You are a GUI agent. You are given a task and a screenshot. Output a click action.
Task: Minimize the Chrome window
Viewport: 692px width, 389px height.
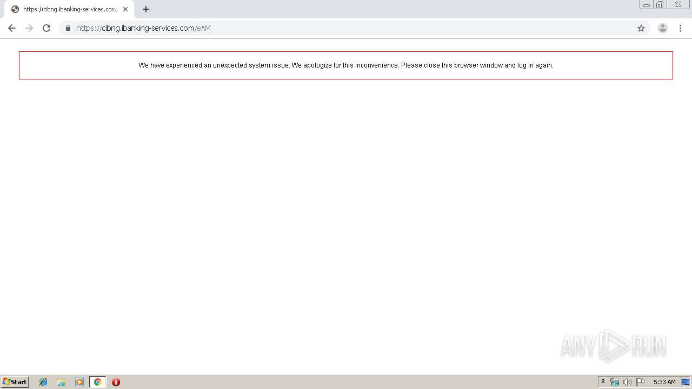tap(646, 5)
